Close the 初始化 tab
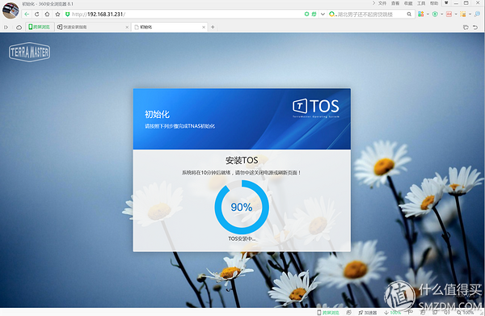485x316 pixels. pos(204,27)
